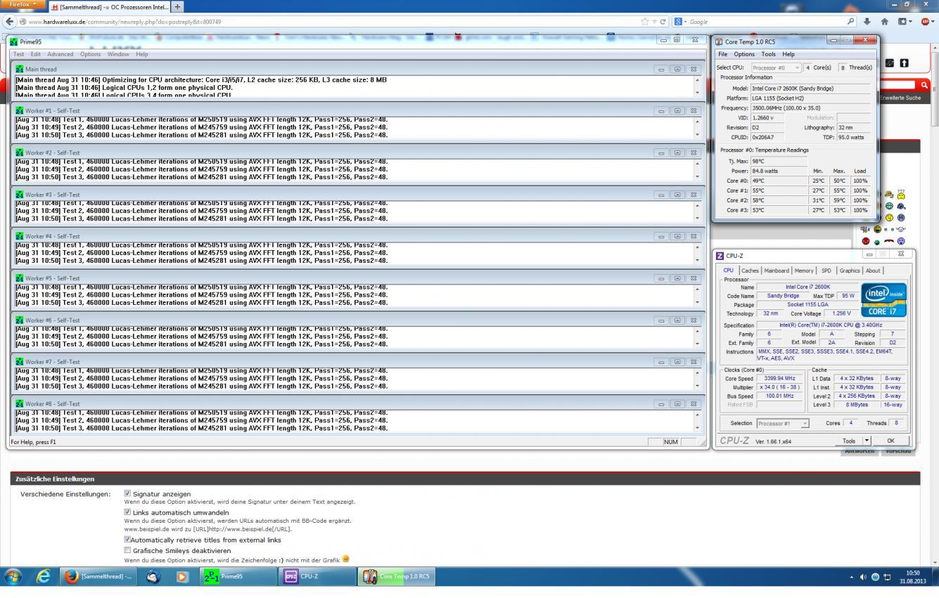Open Core Temp File menu
The height and width of the screenshot is (598, 939).
coord(723,54)
